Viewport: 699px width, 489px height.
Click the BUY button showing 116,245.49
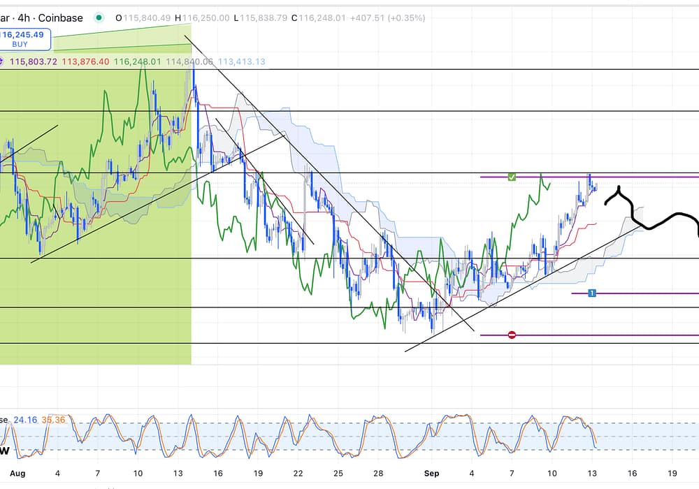coord(25,39)
